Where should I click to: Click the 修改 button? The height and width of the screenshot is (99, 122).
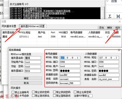click(118, 27)
